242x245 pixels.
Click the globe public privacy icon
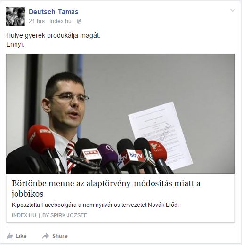79,21
